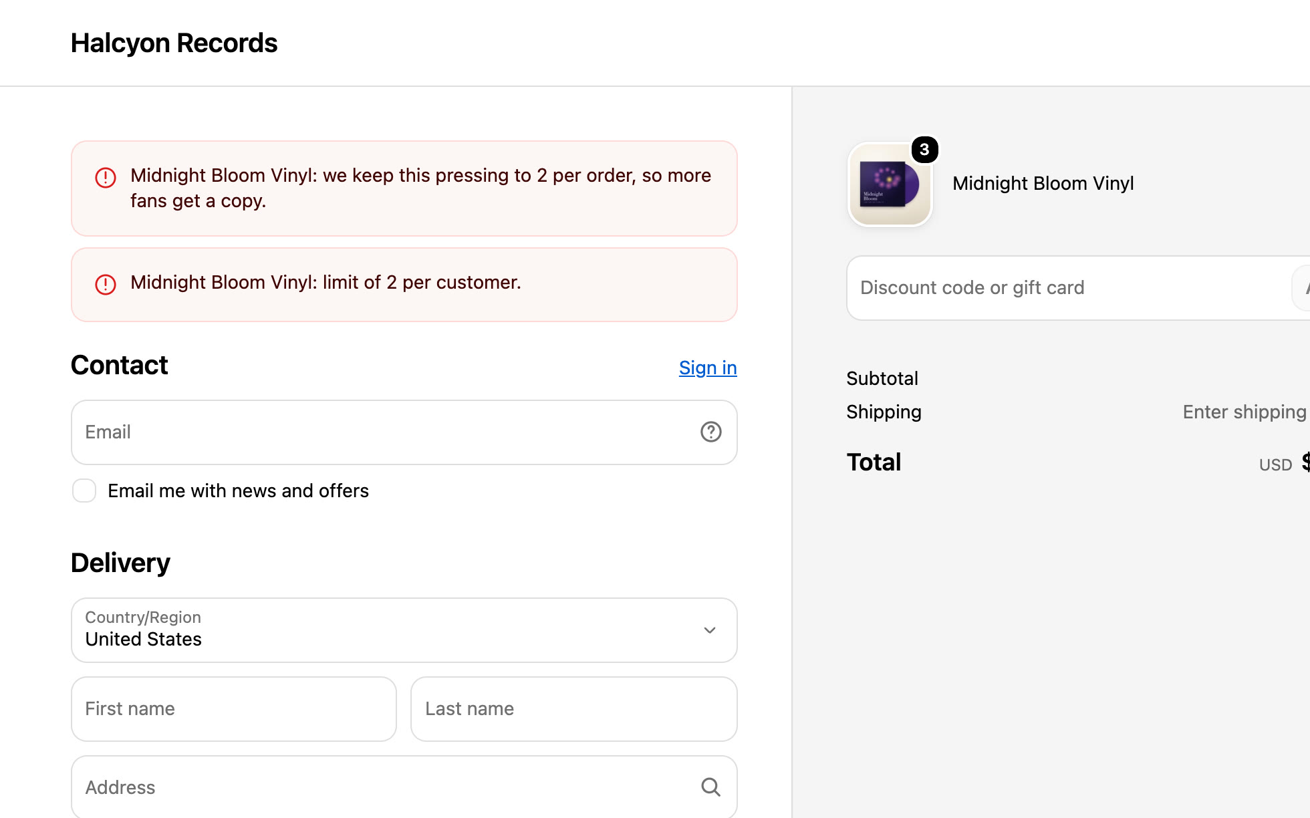Viewport: 1310px width, 818px height.
Task: Click the Delivery section heading
Action: tap(120, 563)
